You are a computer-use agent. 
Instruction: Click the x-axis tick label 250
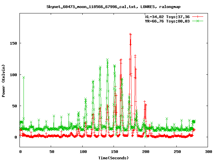click(177, 152)
